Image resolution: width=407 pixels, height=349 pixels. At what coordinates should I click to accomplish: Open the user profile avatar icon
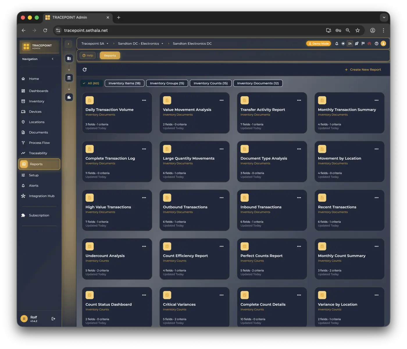tap(383, 44)
